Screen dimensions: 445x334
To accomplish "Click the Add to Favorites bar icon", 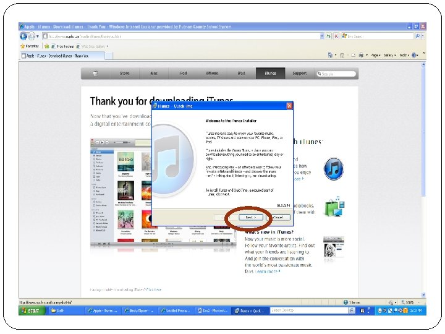I will (46, 46).
